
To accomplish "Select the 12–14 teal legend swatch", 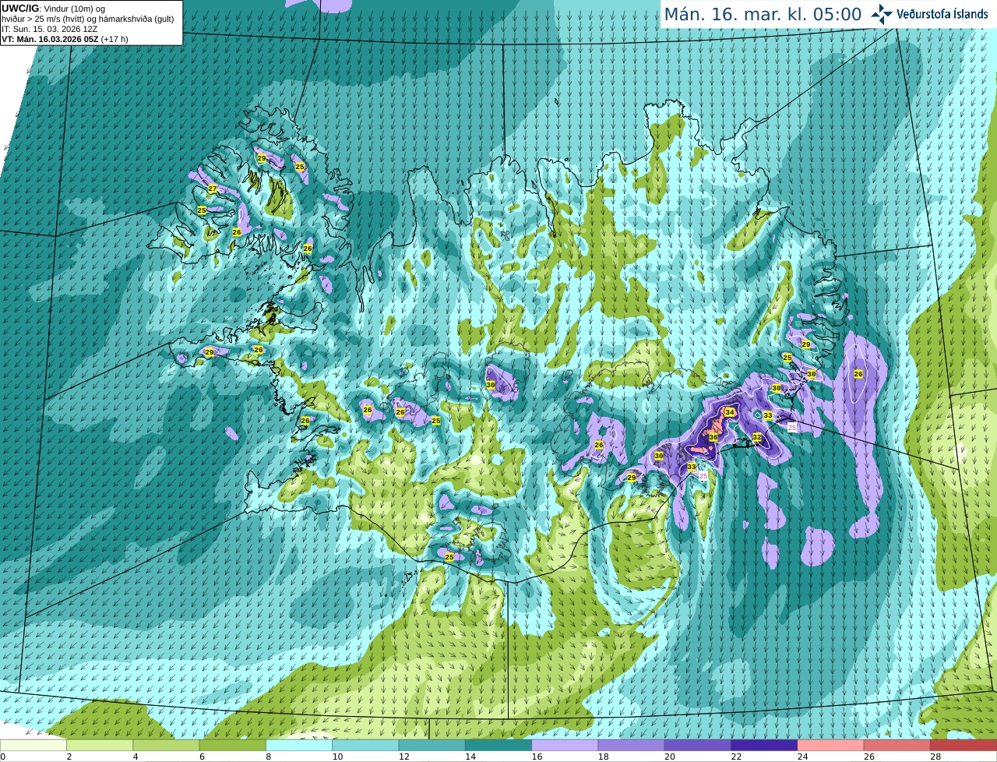I will tap(432, 745).
